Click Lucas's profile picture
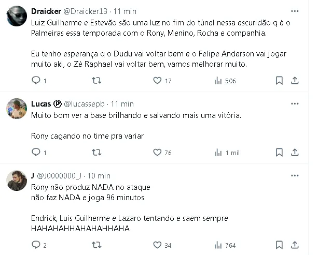 point(17,109)
